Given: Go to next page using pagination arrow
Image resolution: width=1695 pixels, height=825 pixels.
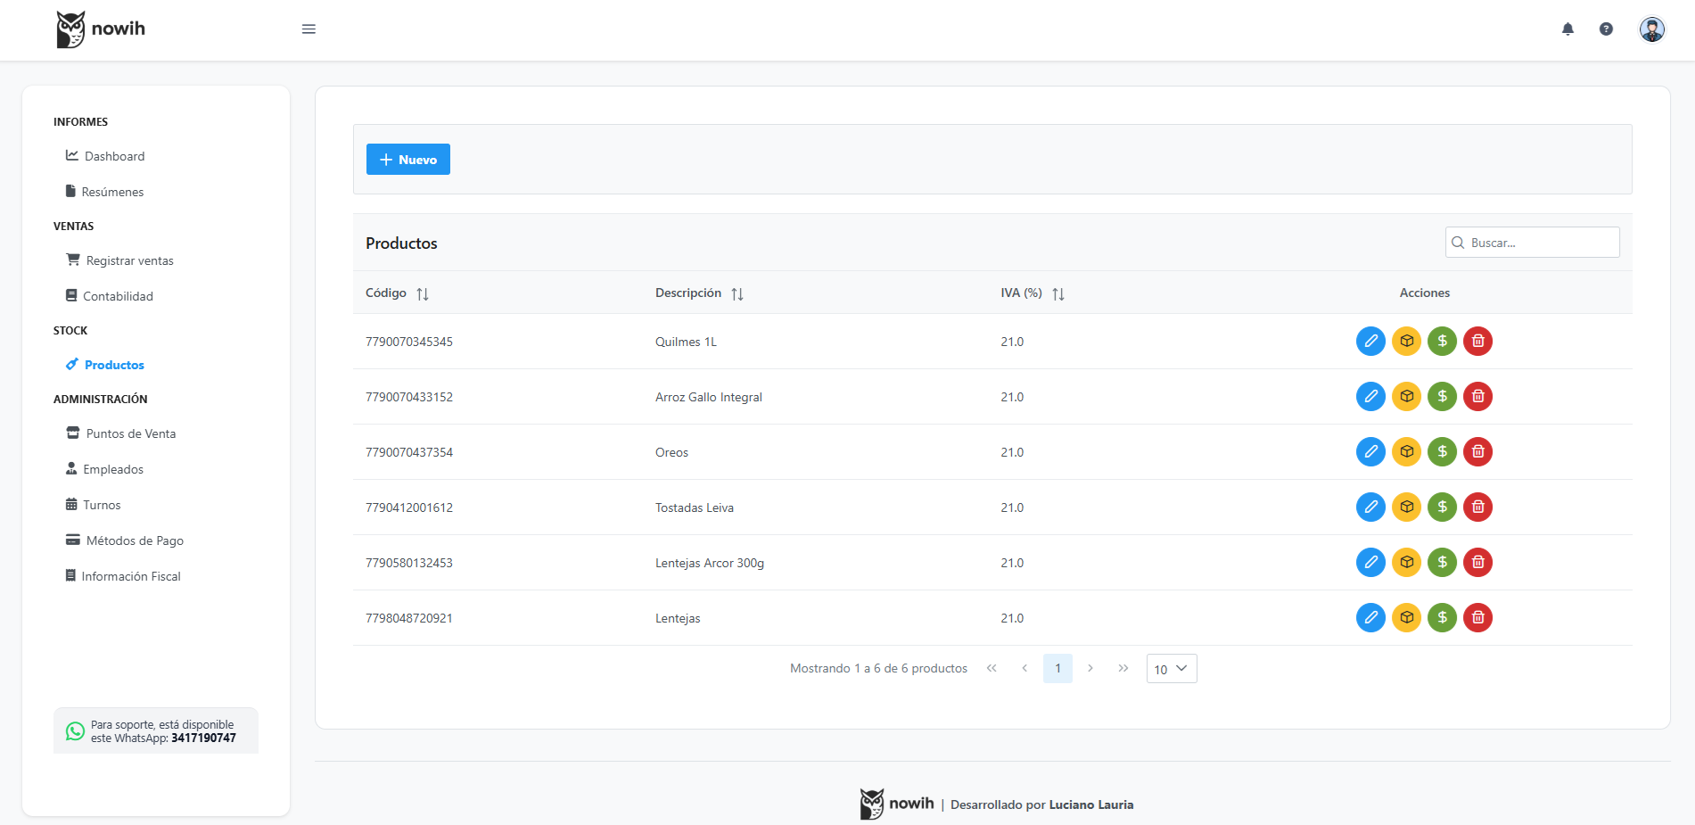Looking at the screenshot, I should (x=1090, y=668).
